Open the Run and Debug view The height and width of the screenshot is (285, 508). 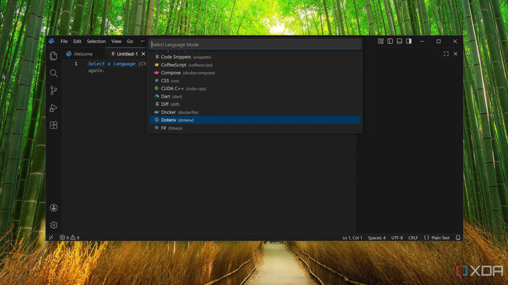point(54,108)
